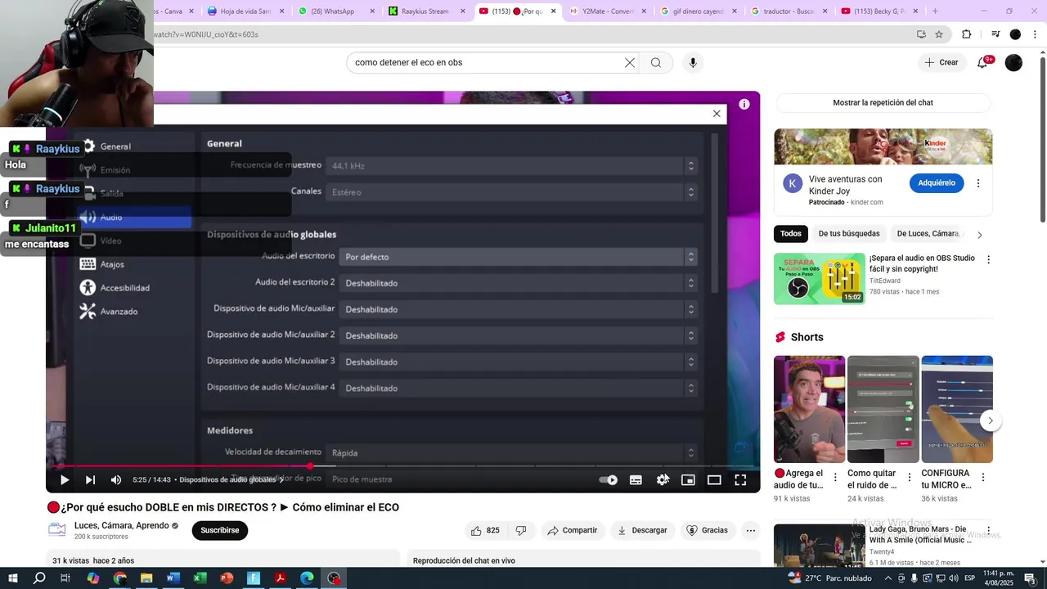Bookmark this page with the star
The height and width of the screenshot is (589, 1047).
pos(939,34)
